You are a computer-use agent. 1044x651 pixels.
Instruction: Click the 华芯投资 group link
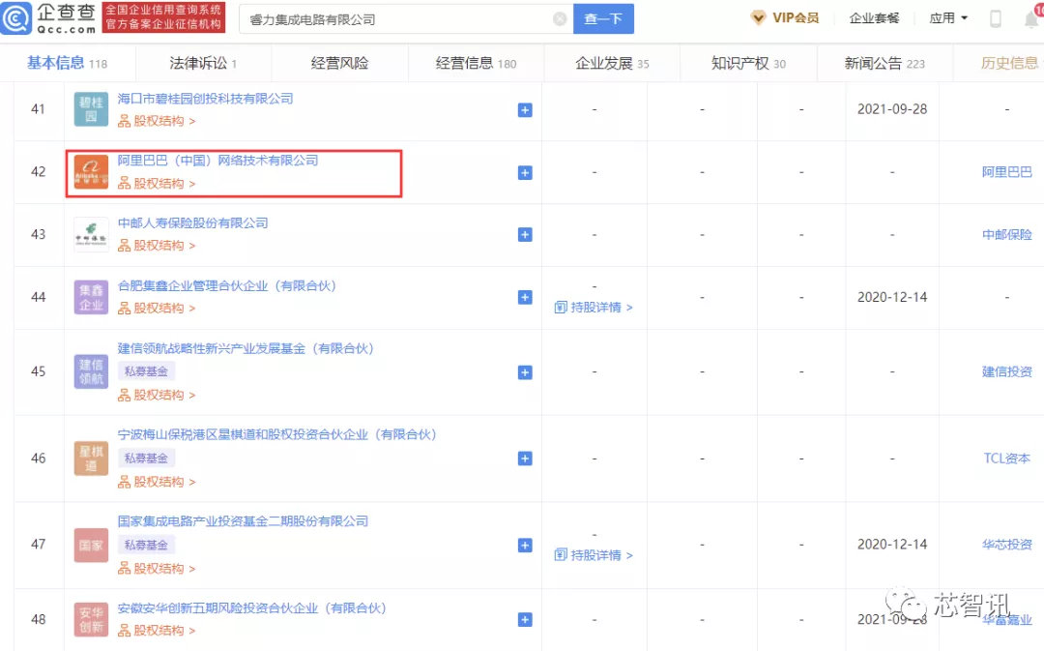click(x=1006, y=545)
